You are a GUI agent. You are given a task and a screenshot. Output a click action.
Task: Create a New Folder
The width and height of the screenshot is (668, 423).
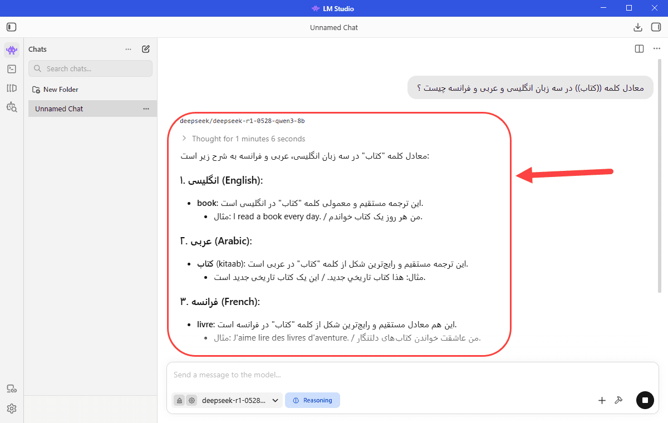[x=55, y=90]
